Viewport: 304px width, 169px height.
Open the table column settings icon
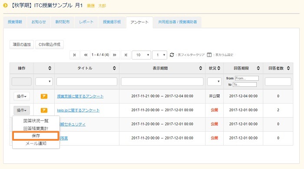coord(209,55)
